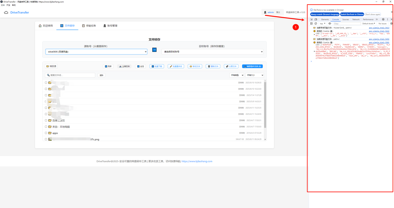Click the blue swap arrow between accounts
Screen dimensions: 394x208
pyautogui.click(x=154, y=50)
